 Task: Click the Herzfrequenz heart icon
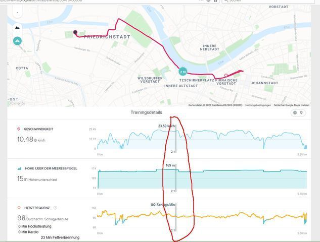click(19, 208)
